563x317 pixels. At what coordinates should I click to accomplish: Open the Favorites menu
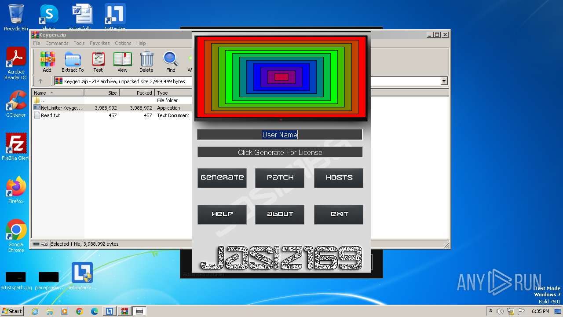[100, 43]
